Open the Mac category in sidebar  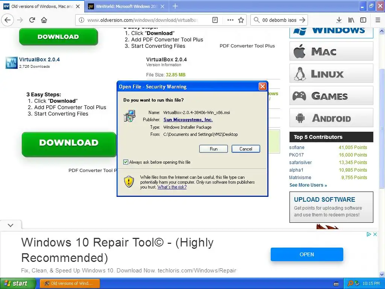pyautogui.click(x=331, y=51)
